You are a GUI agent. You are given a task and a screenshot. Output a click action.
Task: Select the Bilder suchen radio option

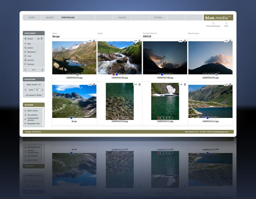25,111
